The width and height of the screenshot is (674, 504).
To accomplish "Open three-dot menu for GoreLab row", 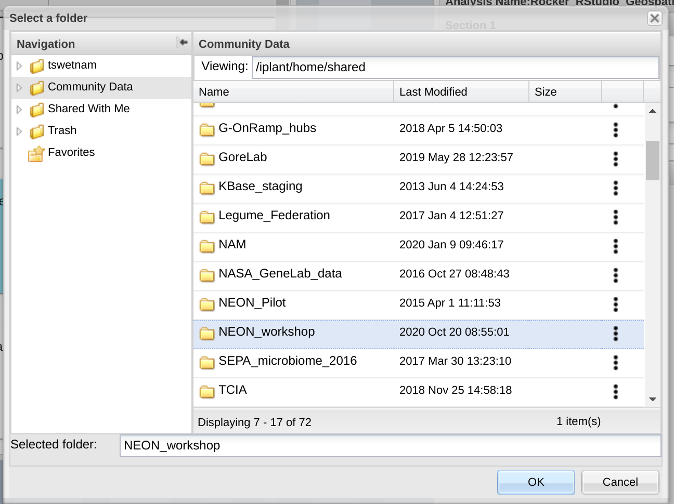I will 616,158.
